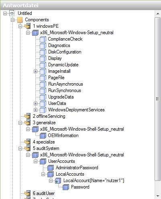Click the DiskConfiguration cube icon

point(43,52)
